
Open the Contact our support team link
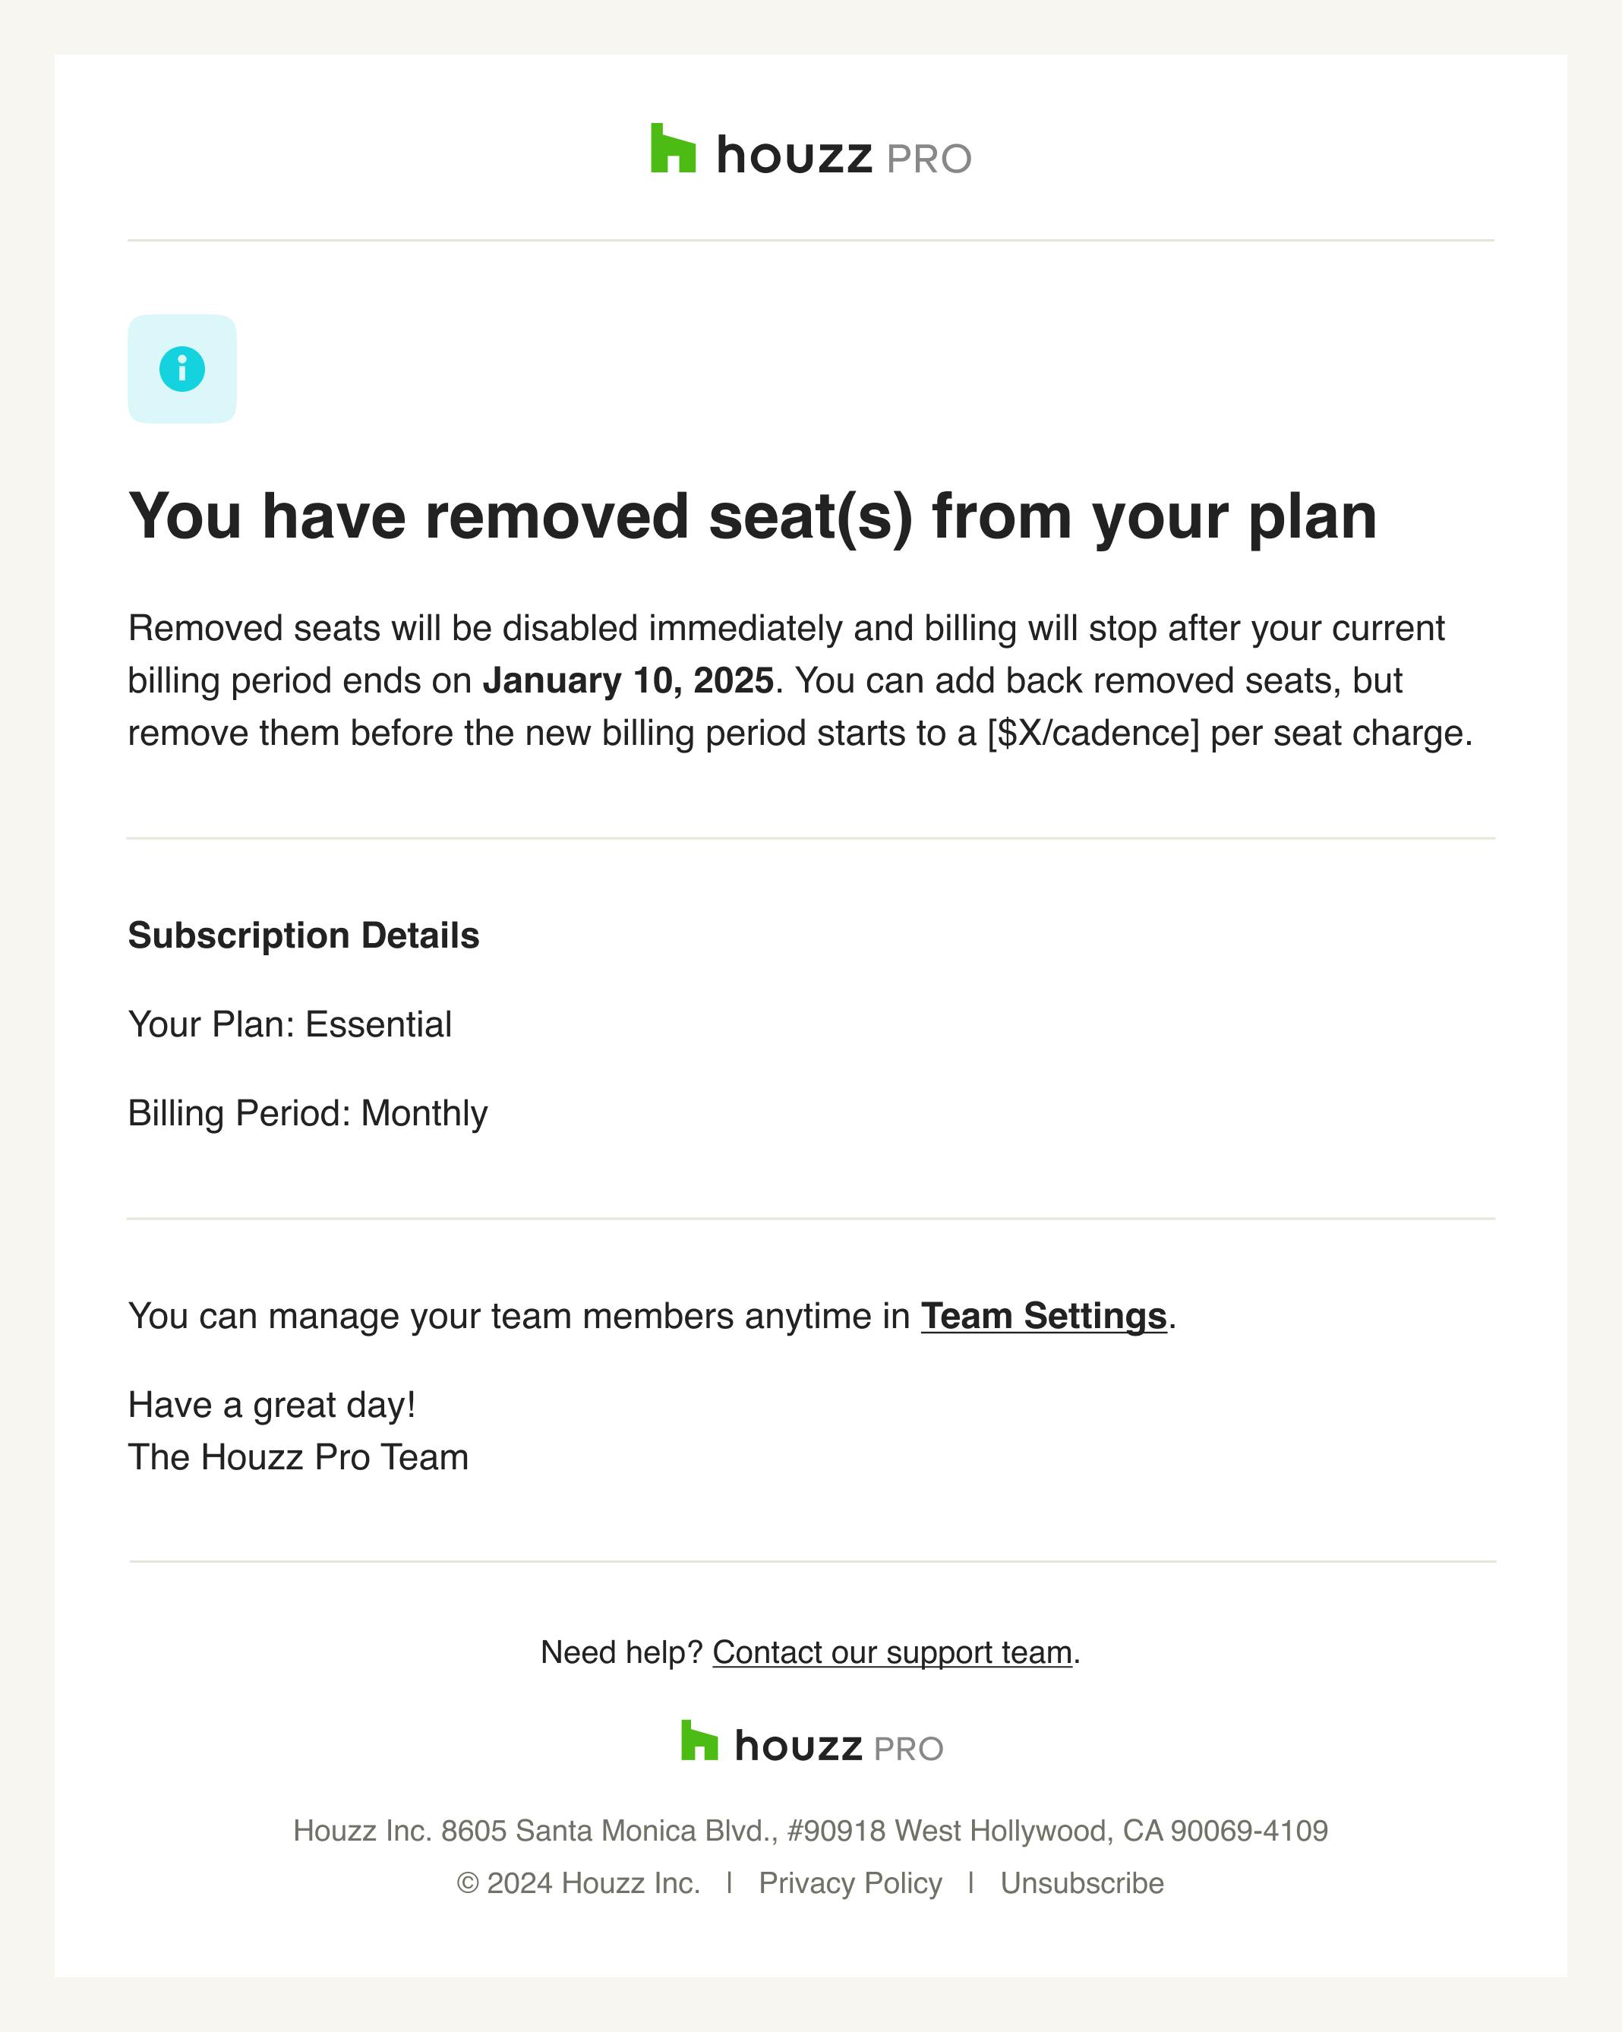(891, 1652)
